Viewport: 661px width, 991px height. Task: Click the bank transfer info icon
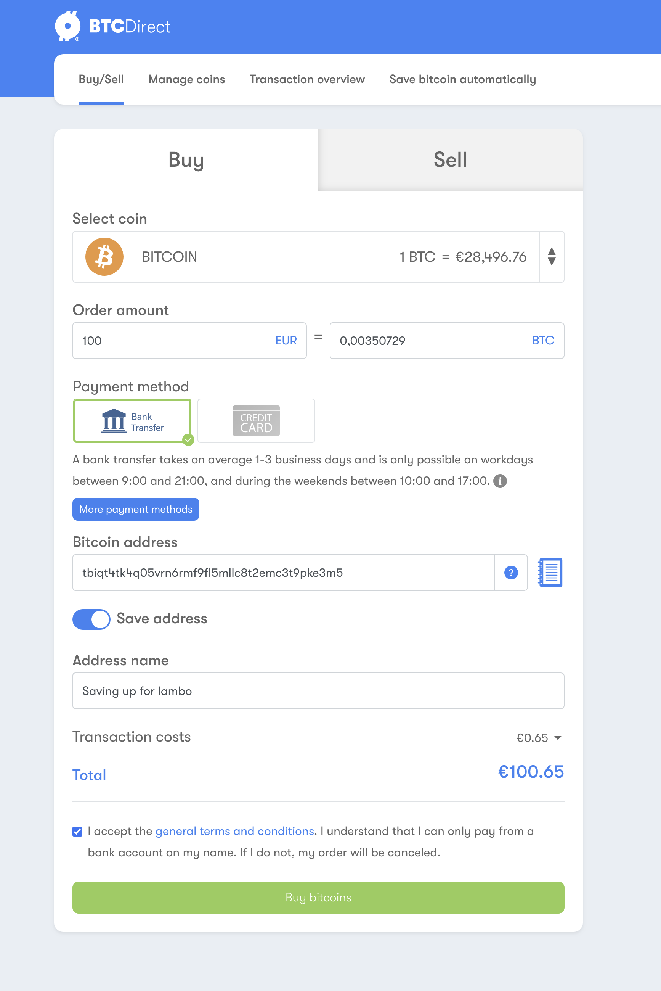coord(501,481)
